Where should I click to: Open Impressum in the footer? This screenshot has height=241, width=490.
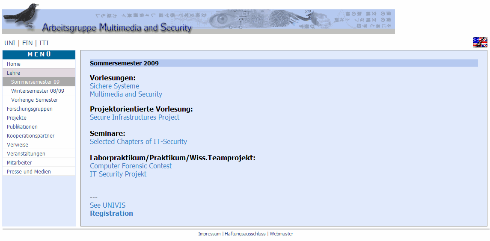pyautogui.click(x=209, y=234)
